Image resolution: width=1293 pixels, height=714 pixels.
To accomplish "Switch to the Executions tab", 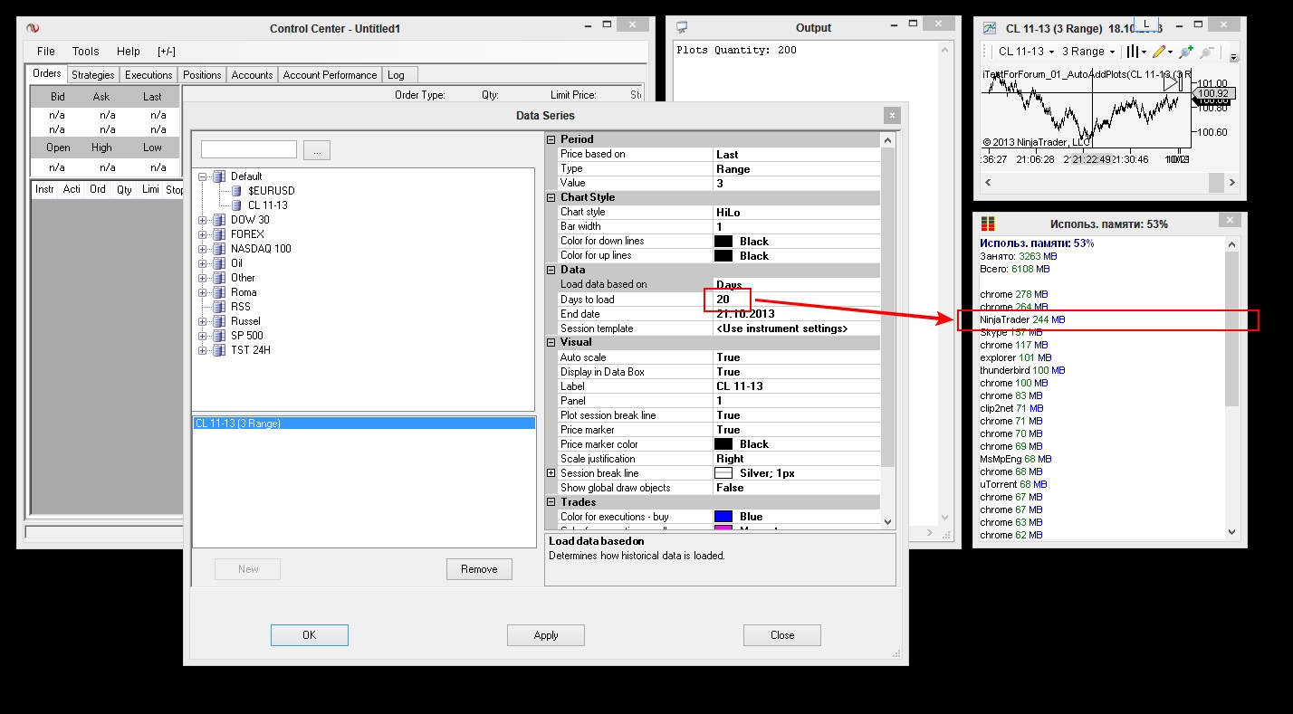I will pyautogui.click(x=148, y=75).
